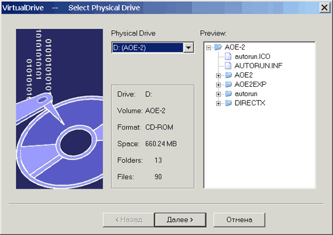Expand the AOE2 folder node
The height and width of the screenshot is (235, 333).
point(218,75)
